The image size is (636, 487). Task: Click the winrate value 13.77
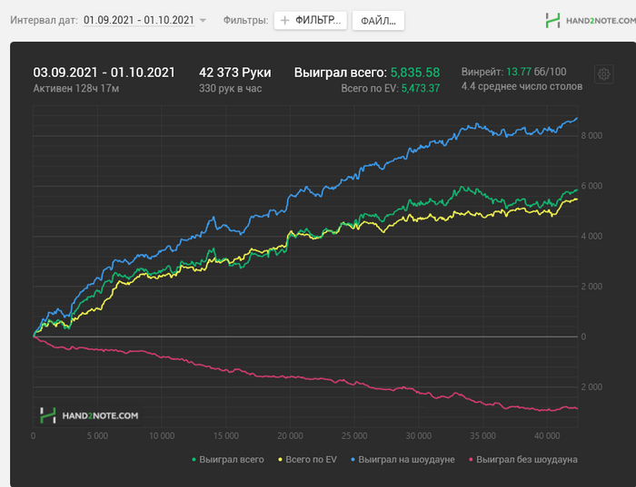coord(519,72)
